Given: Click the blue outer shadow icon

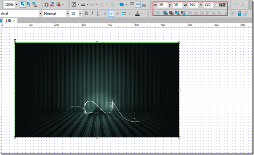Looking at the screenshot, I should (x=122, y=4).
